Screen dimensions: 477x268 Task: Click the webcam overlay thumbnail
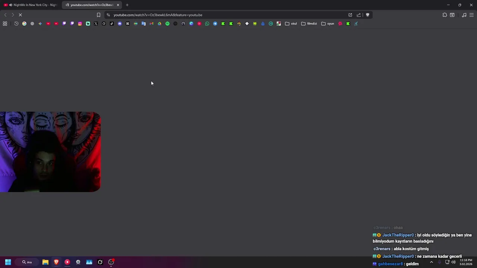click(x=50, y=152)
